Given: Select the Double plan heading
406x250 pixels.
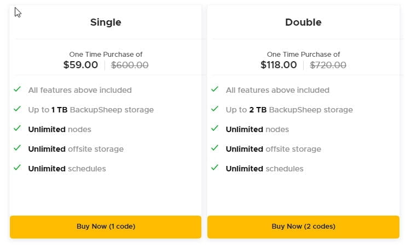Looking at the screenshot, I should point(303,22).
